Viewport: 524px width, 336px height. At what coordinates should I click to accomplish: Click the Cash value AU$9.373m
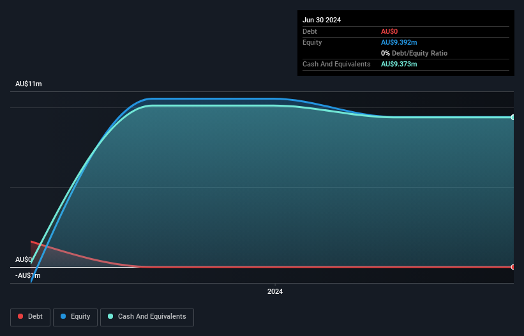[x=399, y=64]
